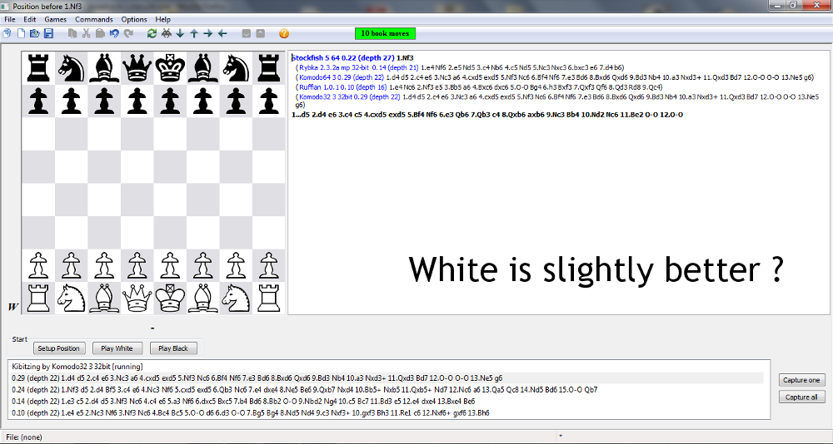Select the white bishop on c1
Image resolution: width=833 pixels, height=444 pixels.
point(104,298)
